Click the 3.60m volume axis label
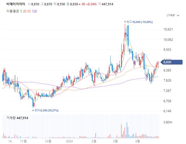 [168, 122]
